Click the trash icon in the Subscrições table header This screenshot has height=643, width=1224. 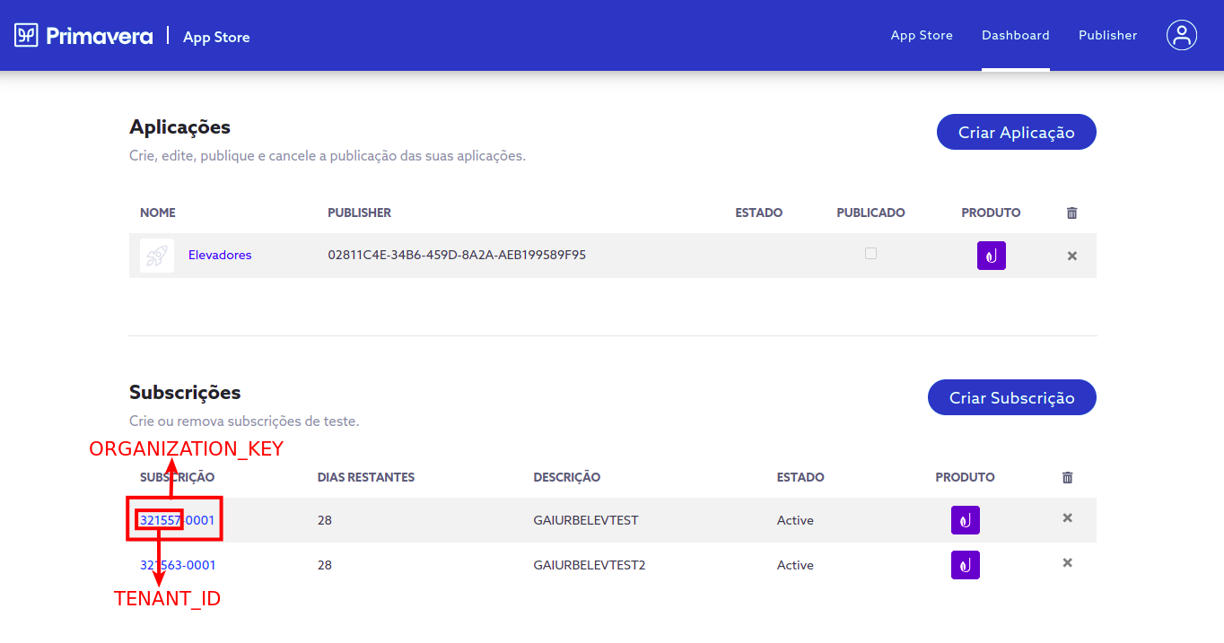coord(1067,477)
